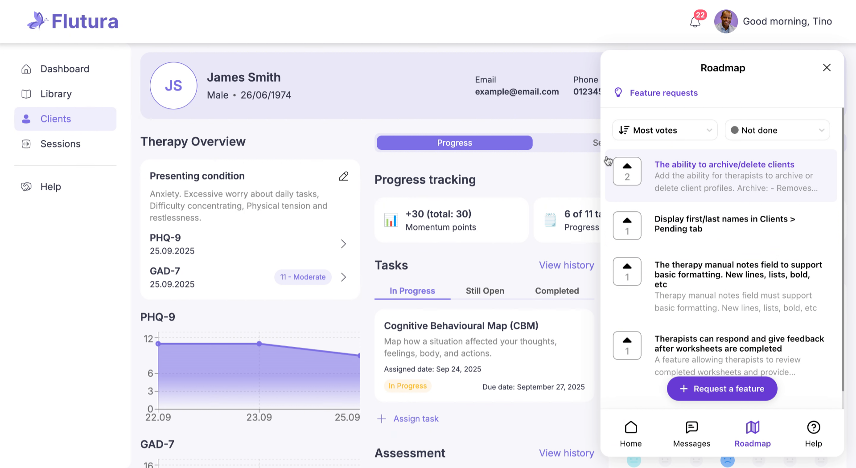Switch to the Completed tasks tab
Image resolution: width=856 pixels, height=468 pixels.
click(x=556, y=291)
